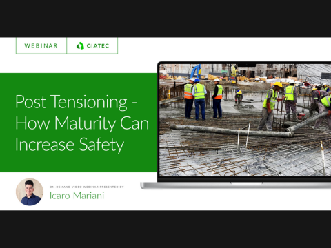This screenshot has height=248, width=331.
Task: Click the 'How Maturity Can' title line
Action: pos(82,123)
